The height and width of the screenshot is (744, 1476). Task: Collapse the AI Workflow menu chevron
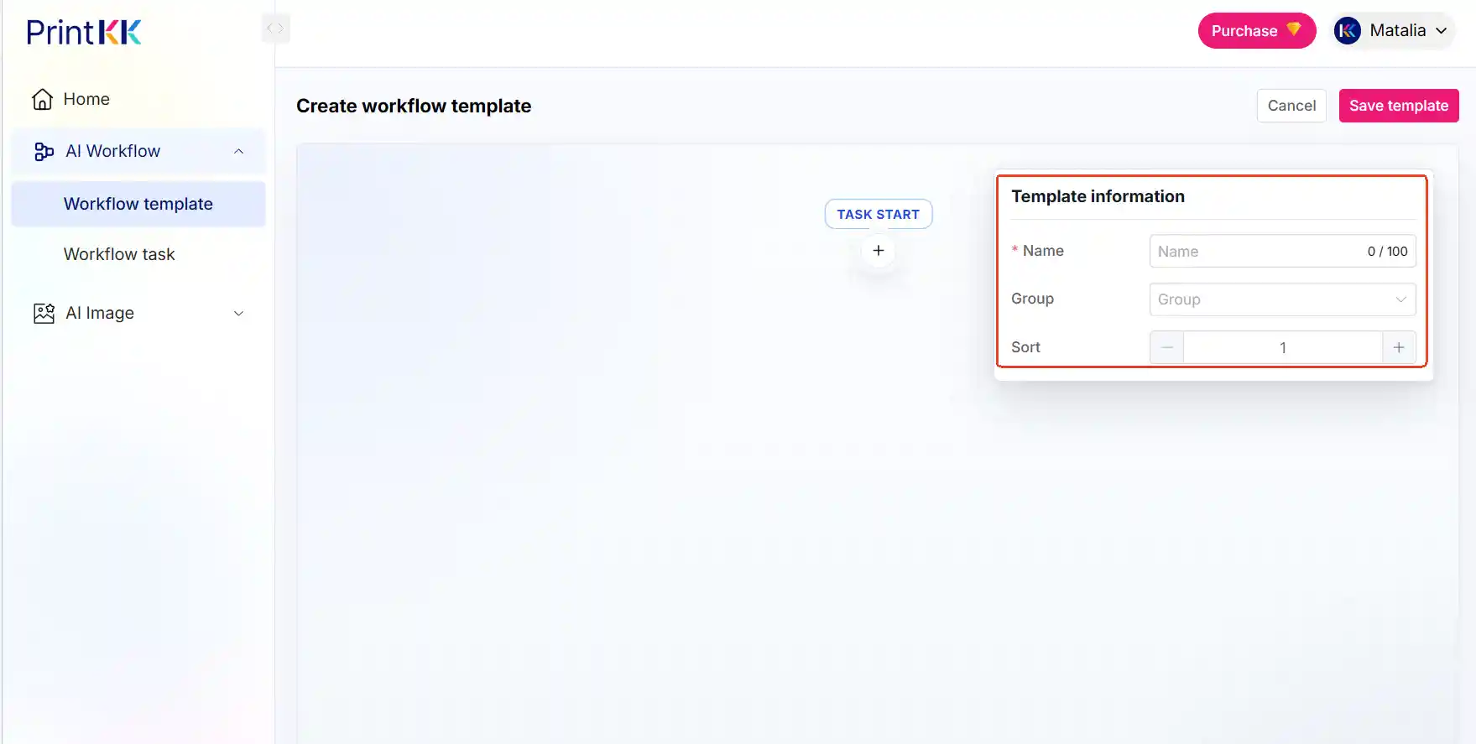238,151
